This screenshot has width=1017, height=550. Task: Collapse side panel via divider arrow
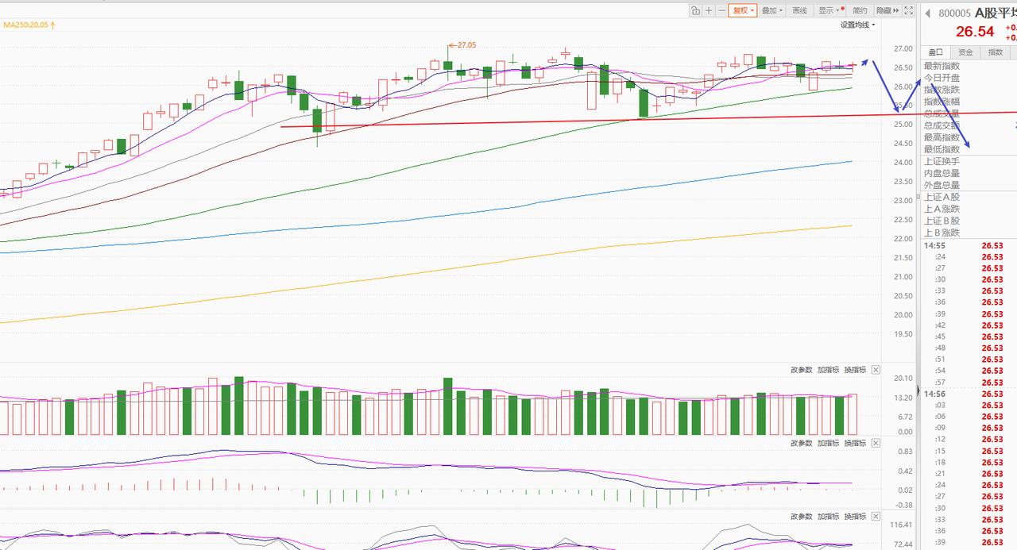pos(918,391)
